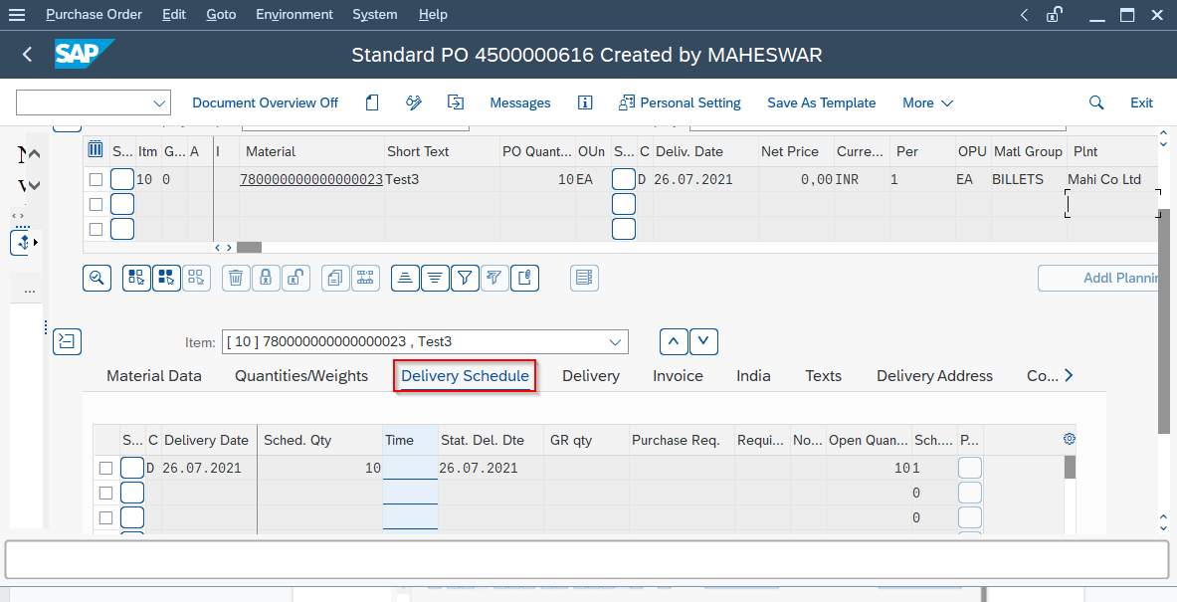1177x602 pixels.
Task: Open the Purchase Order menu
Action: (94, 14)
